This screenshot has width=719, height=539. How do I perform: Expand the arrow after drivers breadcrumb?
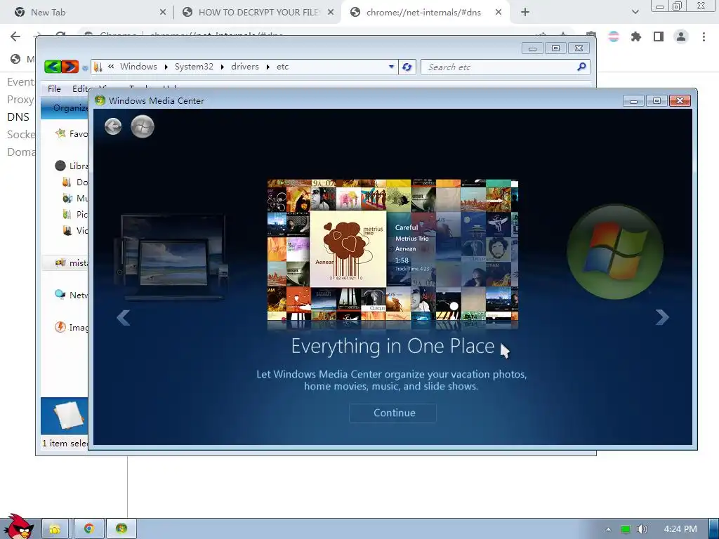[x=268, y=67]
